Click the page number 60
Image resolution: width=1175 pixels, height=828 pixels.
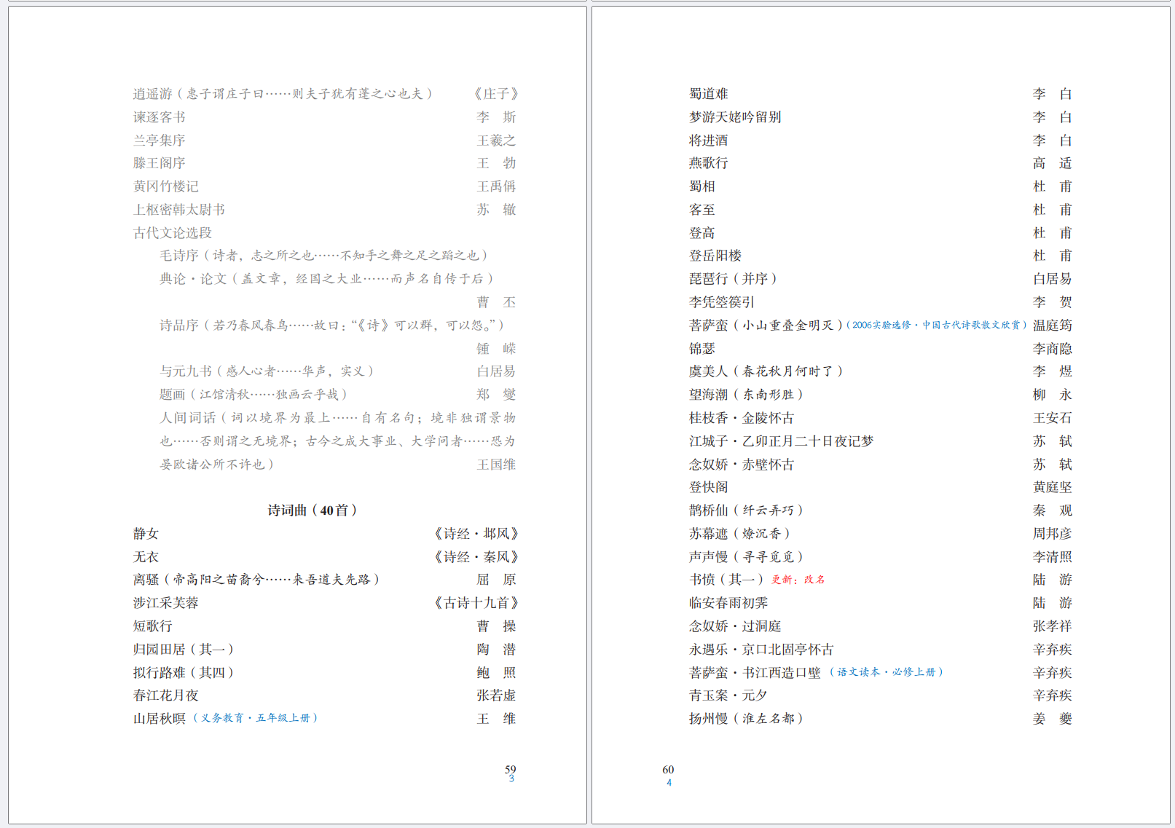pos(667,768)
